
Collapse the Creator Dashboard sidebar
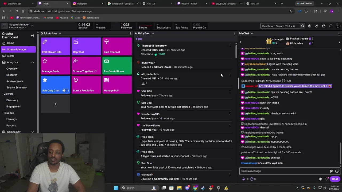tap(32, 35)
